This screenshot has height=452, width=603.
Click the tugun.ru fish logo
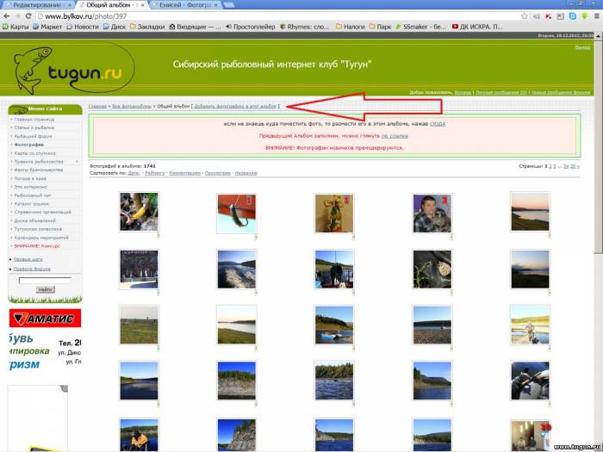coord(73,69)
